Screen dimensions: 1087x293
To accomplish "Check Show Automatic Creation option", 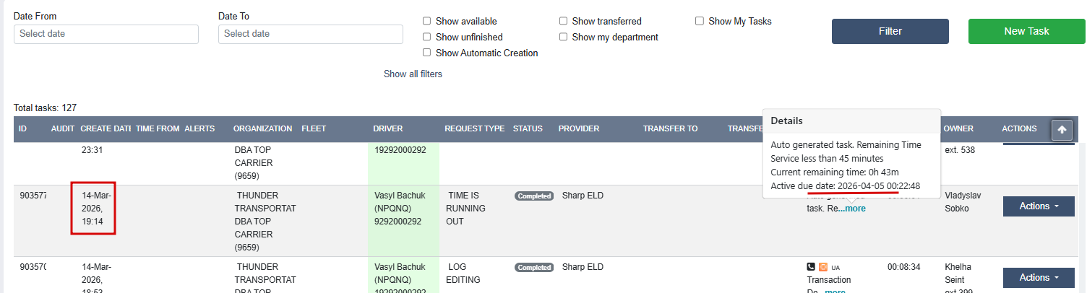I will (427, 53).
